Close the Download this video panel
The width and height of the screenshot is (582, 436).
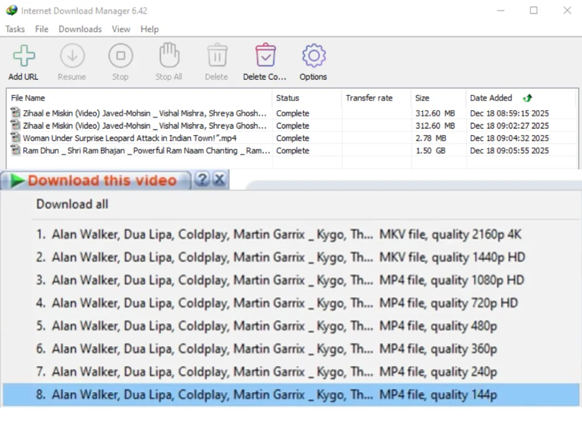220,179
